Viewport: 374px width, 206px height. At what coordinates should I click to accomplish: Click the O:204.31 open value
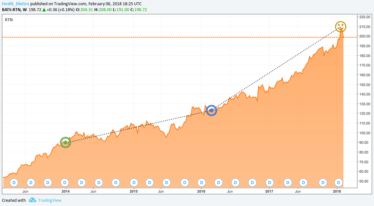[x=85, y=10]
